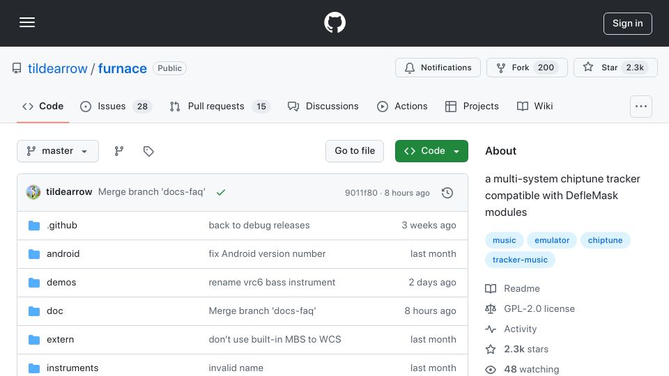Click the GitHub Octocat logo

(x=334, y=22)
